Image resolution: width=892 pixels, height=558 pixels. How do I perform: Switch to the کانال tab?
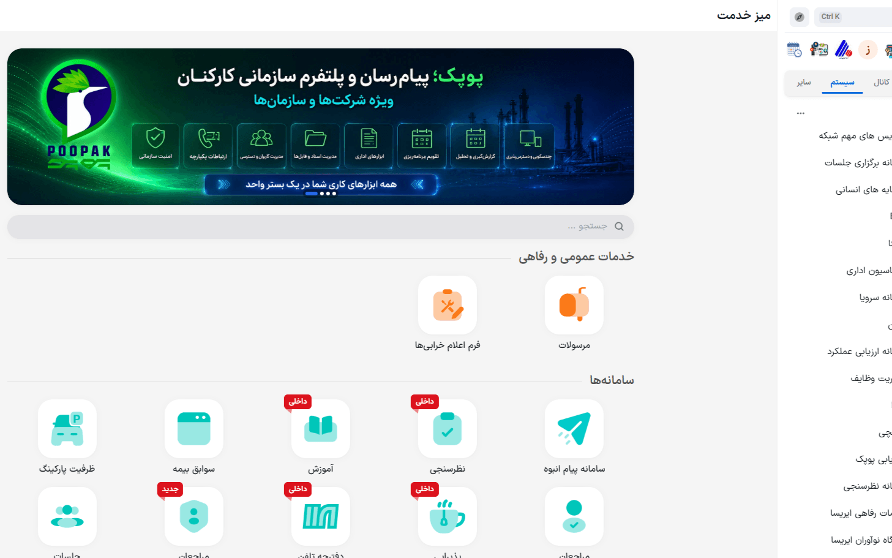point(882,82)
